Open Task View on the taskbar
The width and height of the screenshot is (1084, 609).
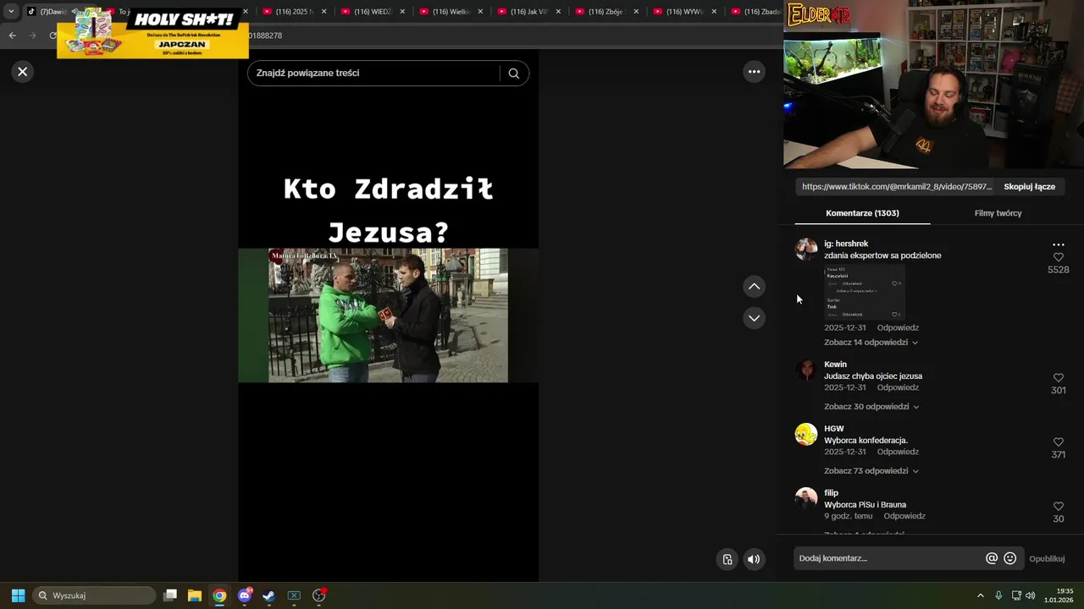170,595
